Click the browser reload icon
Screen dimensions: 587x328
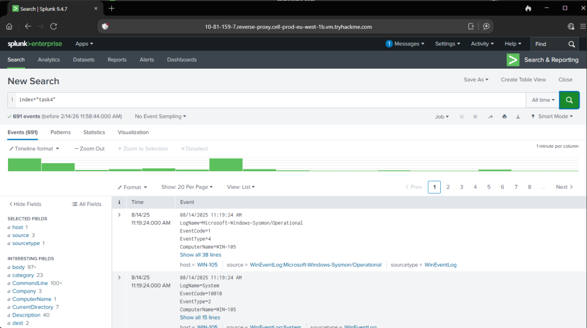pos(53,26)
